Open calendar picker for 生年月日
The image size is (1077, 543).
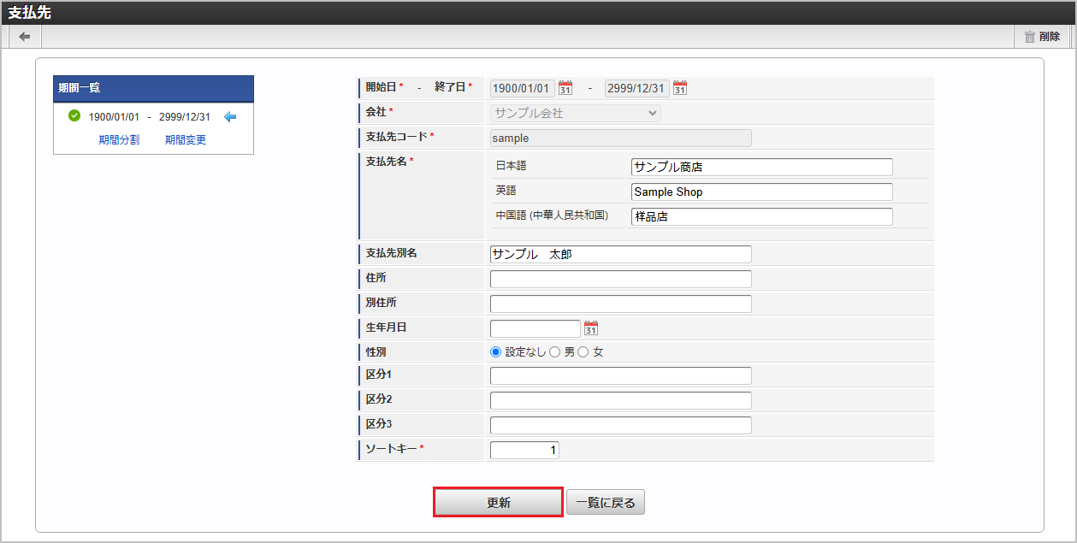591,328
